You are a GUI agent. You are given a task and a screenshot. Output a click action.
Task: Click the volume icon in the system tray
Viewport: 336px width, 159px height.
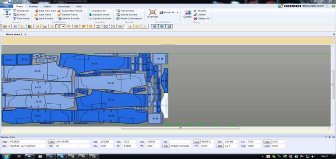click(313, 157)
